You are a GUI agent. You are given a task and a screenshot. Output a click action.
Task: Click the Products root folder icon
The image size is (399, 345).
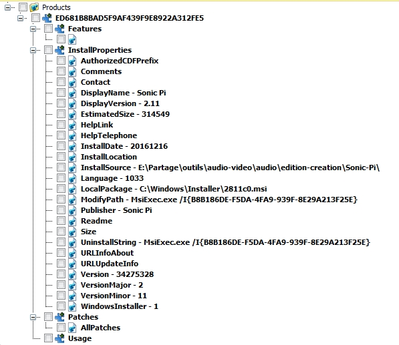pyautogui.click(x=34, y=7)
